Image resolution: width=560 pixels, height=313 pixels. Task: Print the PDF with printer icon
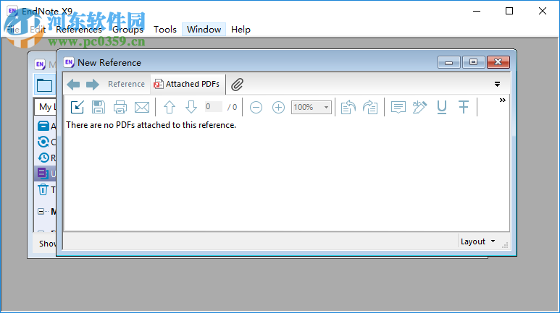pos(120,107)
